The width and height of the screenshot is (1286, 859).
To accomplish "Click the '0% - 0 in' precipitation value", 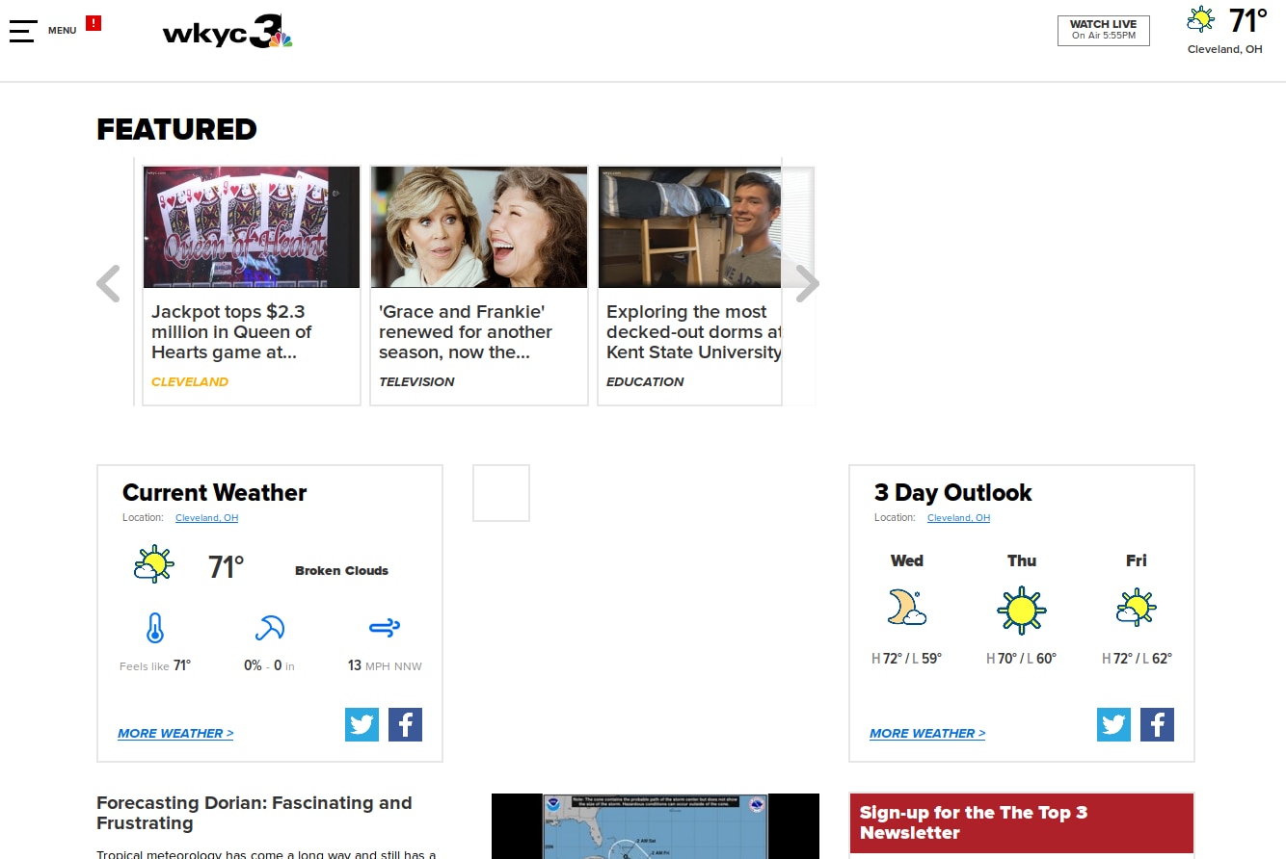I will (x=269, y=665).
